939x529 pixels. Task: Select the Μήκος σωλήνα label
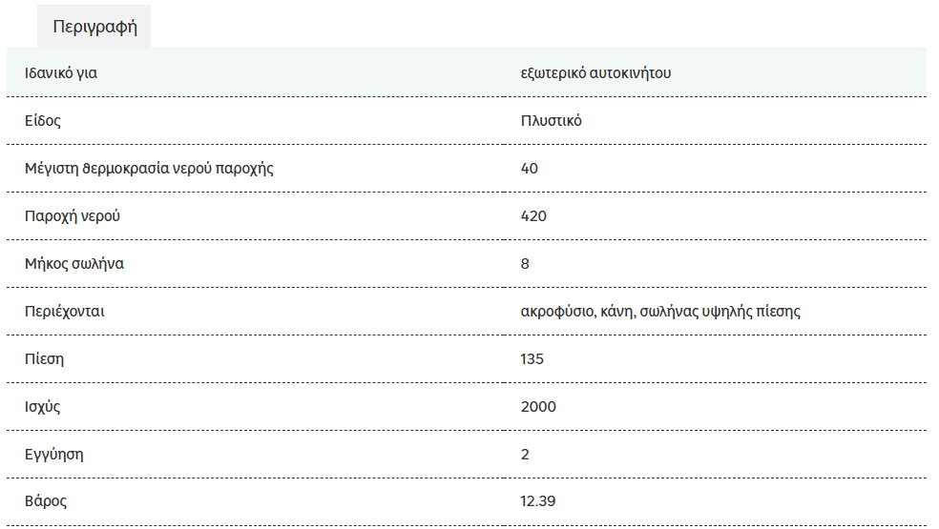point(74,264)
